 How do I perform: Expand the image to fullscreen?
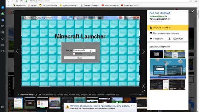tap(144, 91)
